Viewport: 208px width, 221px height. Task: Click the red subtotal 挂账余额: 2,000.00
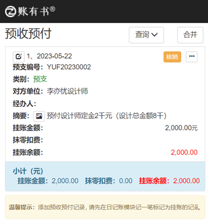click(169, 181)
